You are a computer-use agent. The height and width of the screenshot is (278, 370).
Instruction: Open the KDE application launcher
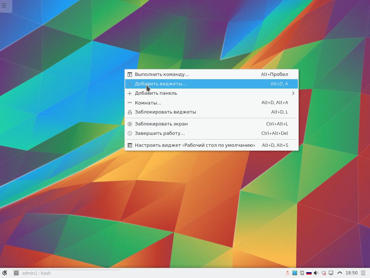(5, 273)
